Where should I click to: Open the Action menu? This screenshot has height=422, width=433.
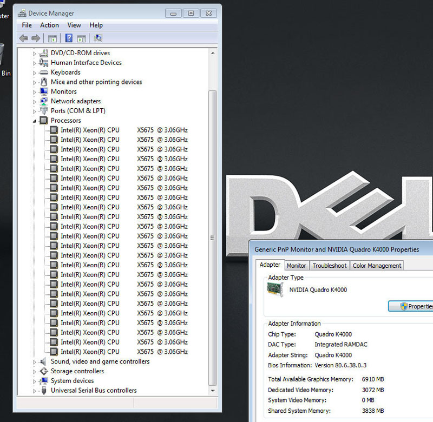(49, 25)
